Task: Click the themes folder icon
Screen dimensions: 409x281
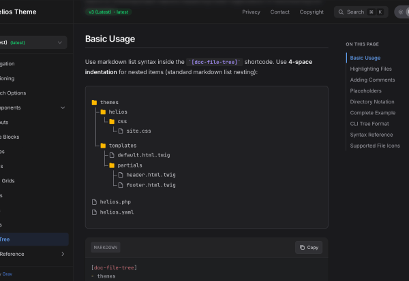Action: (95, 102)
